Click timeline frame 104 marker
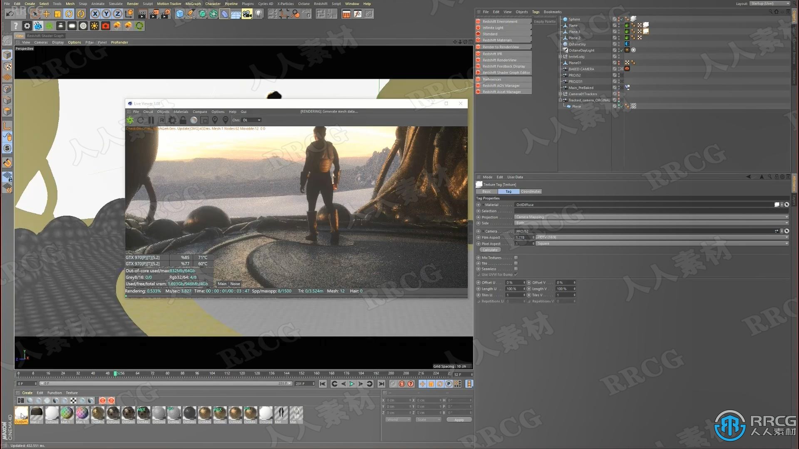Image resolution: width=799 pixels, height=449 pixels. coord(212,373)
